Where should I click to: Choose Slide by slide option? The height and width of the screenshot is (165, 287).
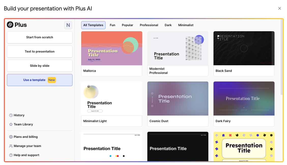[40, 66]
